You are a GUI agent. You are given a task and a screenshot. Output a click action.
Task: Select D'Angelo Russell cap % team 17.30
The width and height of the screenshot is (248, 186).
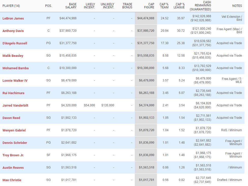(x=164, y=43)
